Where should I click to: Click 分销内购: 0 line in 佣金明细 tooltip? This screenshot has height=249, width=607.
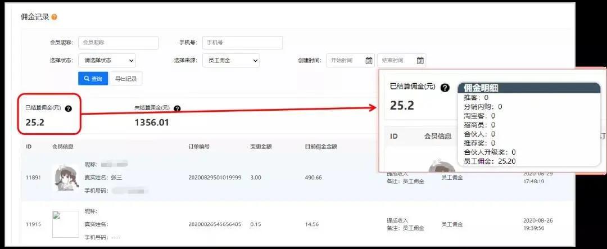click(x=483, y=106)
